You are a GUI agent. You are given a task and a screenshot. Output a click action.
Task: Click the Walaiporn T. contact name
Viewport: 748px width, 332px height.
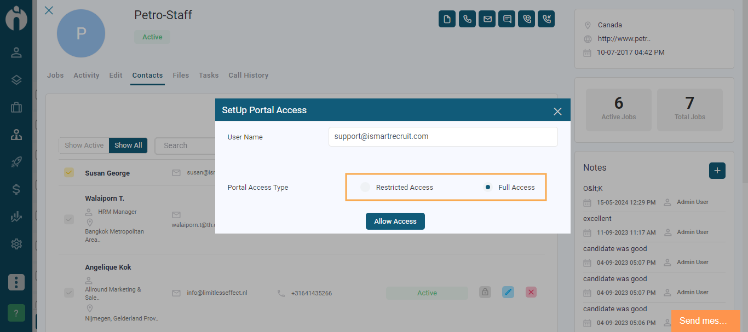tap(105, 198)
